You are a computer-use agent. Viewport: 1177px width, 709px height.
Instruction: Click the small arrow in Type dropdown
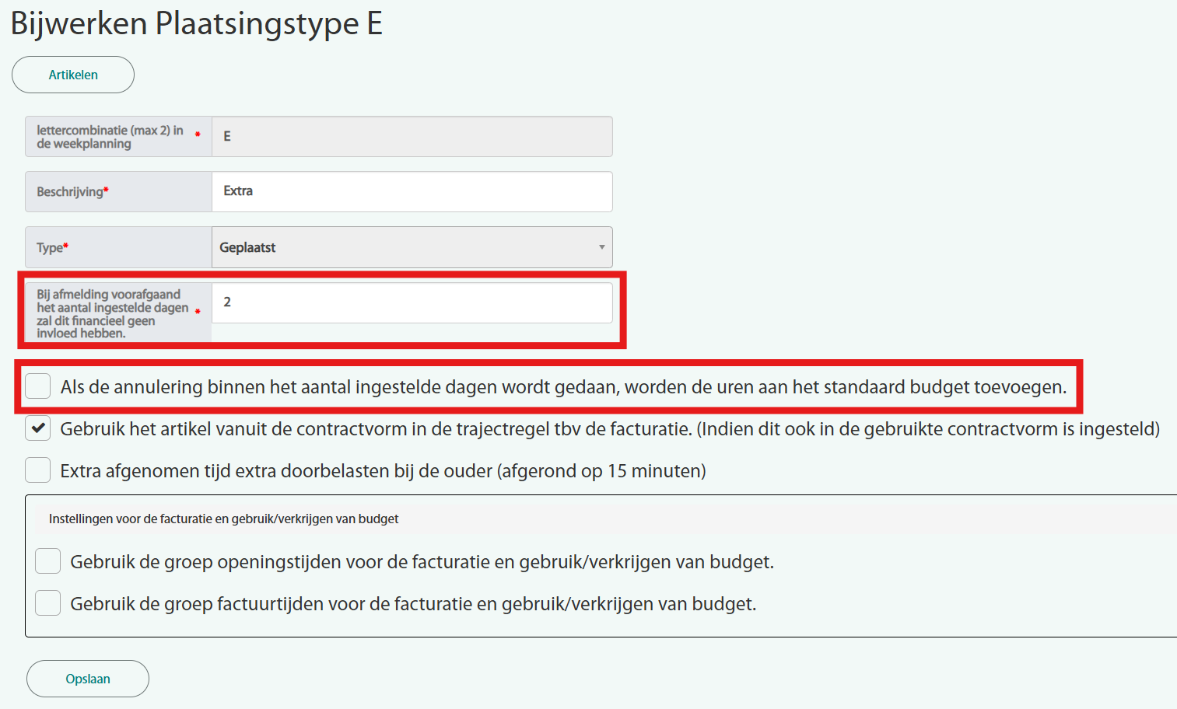click(x=601, y=247)
